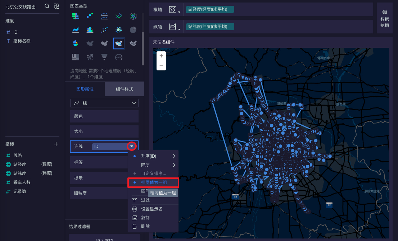398x241 pixels.
Task: Choose 删除 from the context menu
Action: [x=153, y=226]
